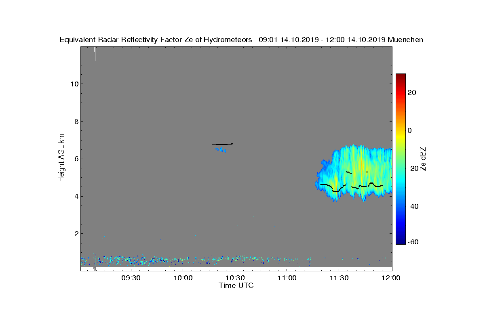
Task: Click the 11:30 time tick label
Action: coord(339,278)
